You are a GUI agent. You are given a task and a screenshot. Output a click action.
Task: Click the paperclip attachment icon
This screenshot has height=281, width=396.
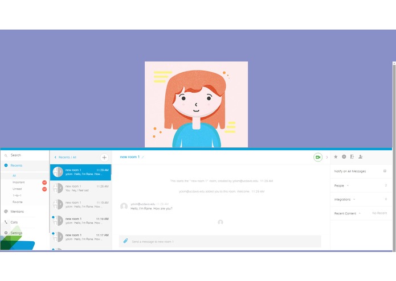125,241
